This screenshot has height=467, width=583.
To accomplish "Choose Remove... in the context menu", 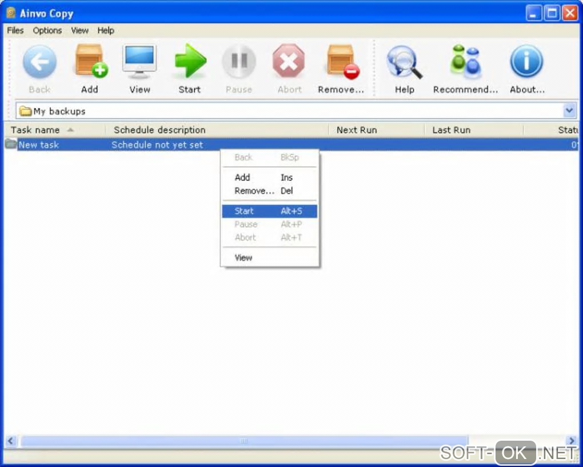I will [x=270, y=191].
